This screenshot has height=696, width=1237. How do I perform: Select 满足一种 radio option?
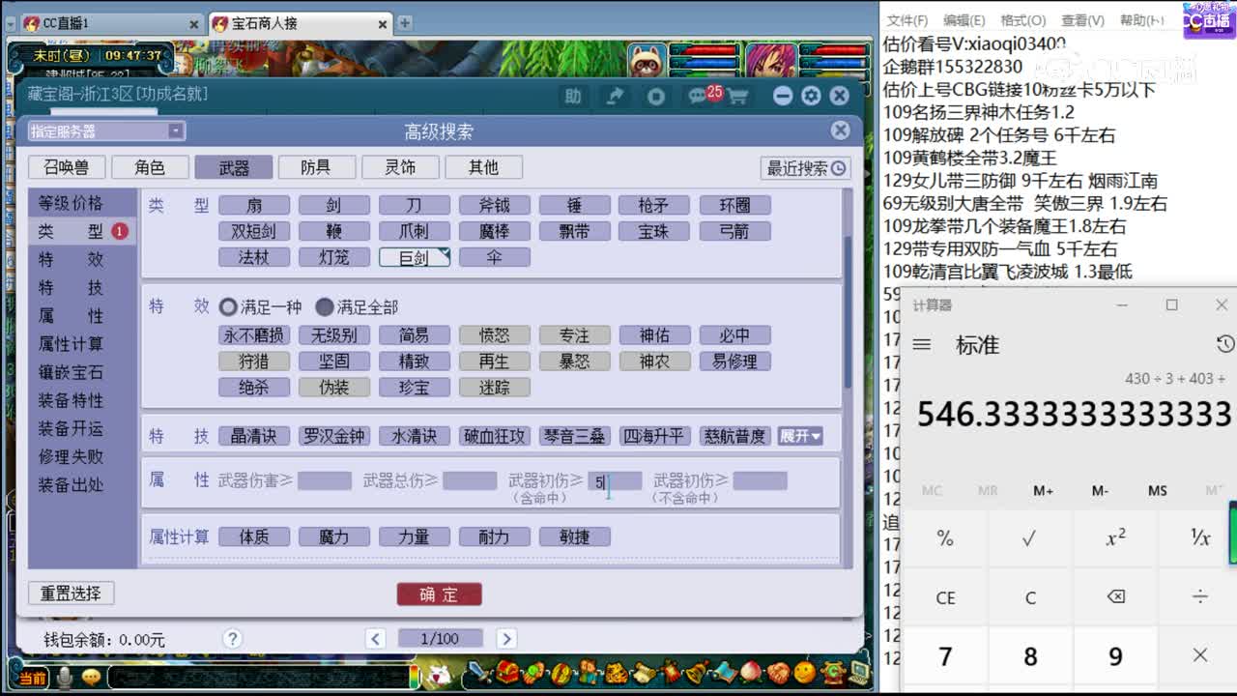point(228,307)
